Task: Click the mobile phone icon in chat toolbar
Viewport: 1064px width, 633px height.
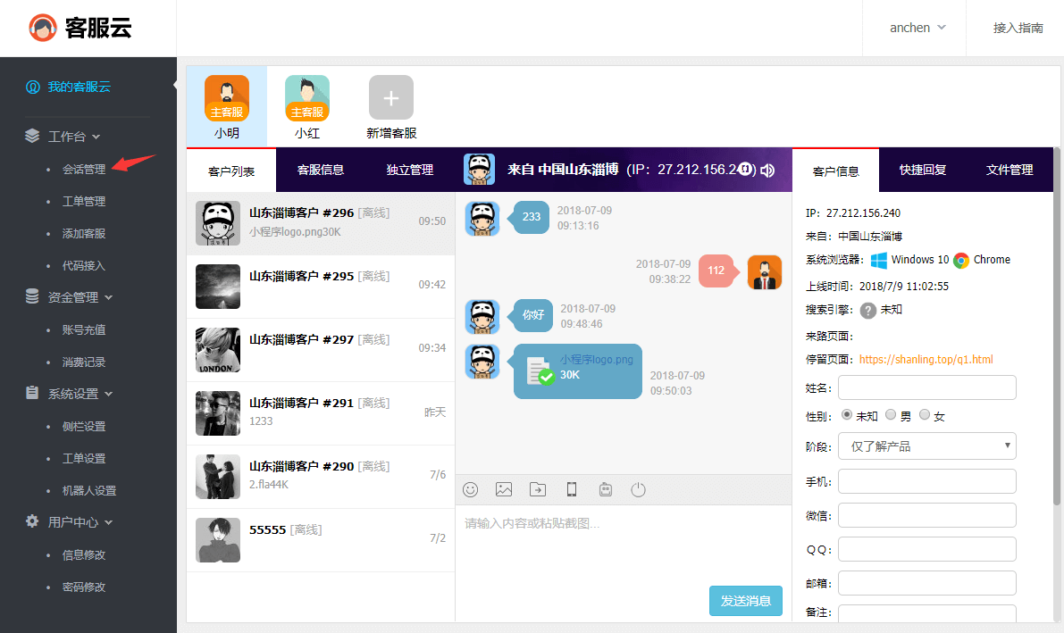Action: pos(572,489)
